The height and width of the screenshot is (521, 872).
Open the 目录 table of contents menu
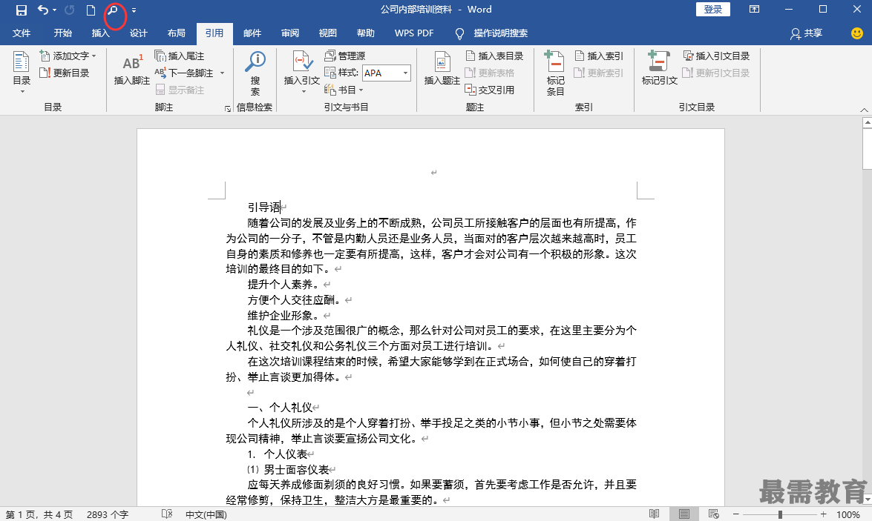pyautogui.click(x=22, y=72)
